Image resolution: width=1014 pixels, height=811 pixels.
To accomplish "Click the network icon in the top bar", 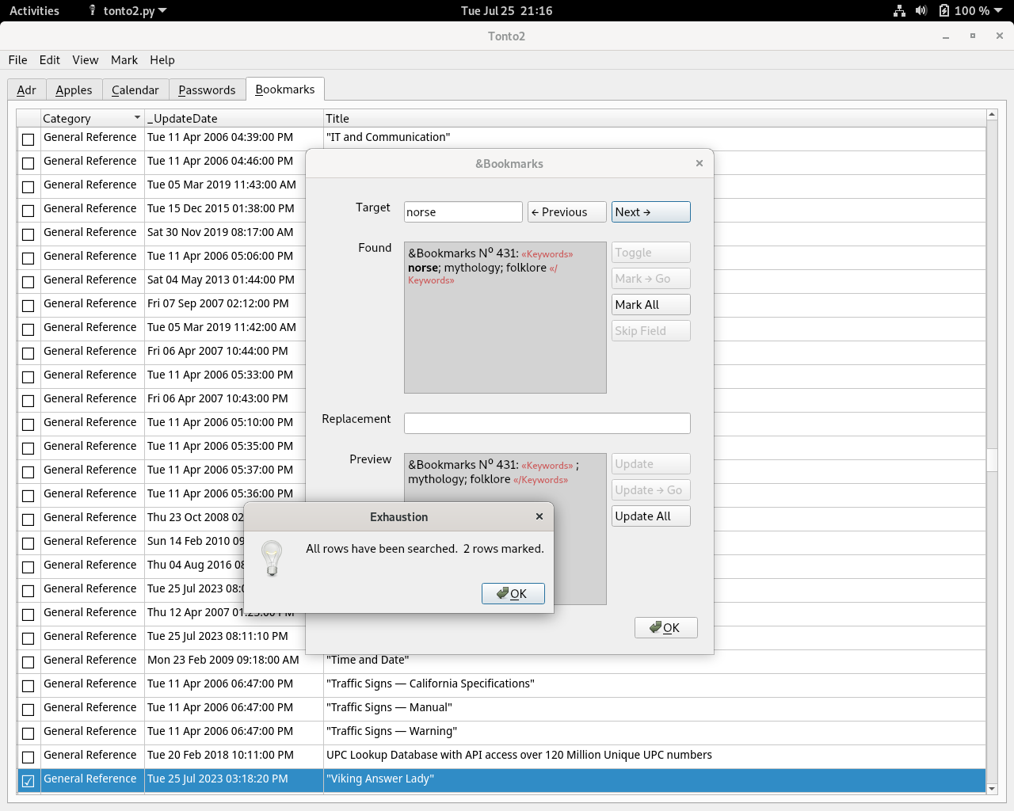I will coord(899,10).
